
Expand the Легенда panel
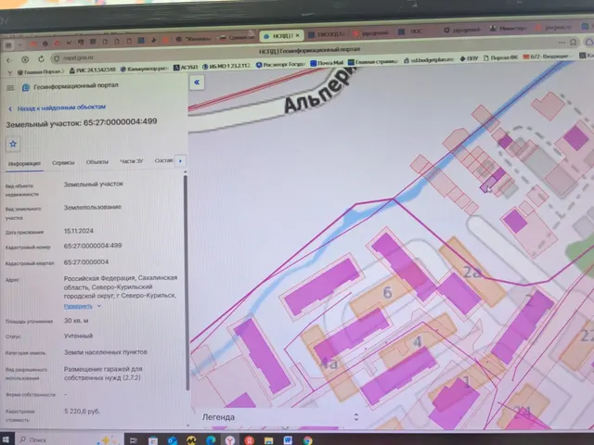tap(355, 416)
